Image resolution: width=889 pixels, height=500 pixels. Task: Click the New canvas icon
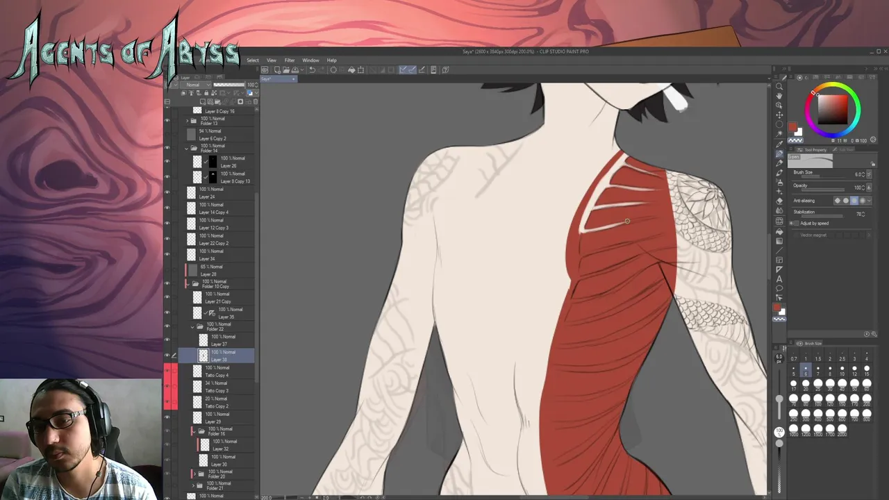pyautogui.click(x=277, y=69)
